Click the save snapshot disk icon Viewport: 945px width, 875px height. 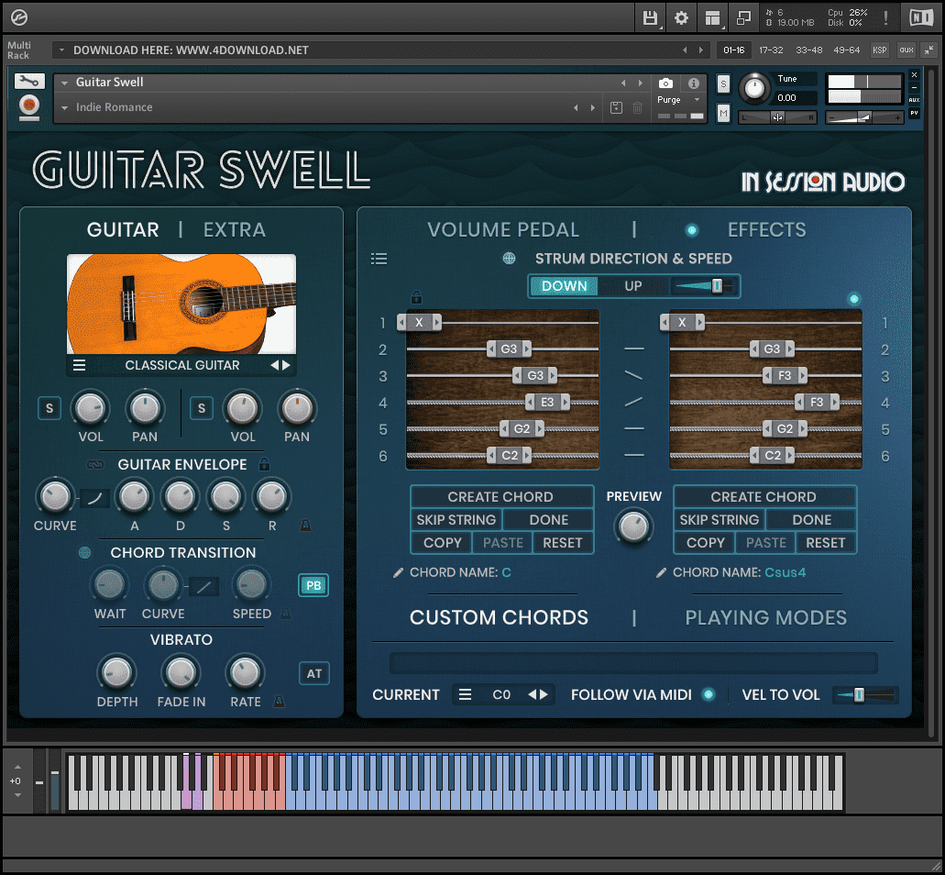point(616,107)
